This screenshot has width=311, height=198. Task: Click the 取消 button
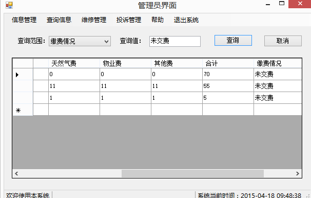tap(283, 41)
